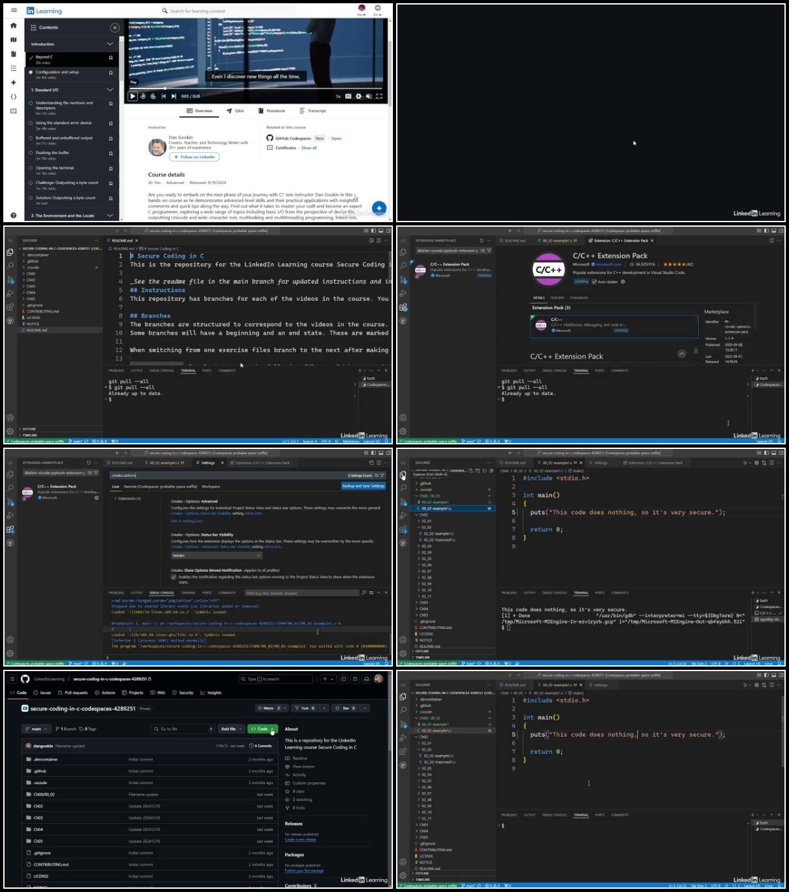The height and width of the screenshot is (892, 789).
Task: Switch the course video to fullscreen
Action: pos(379,96)
